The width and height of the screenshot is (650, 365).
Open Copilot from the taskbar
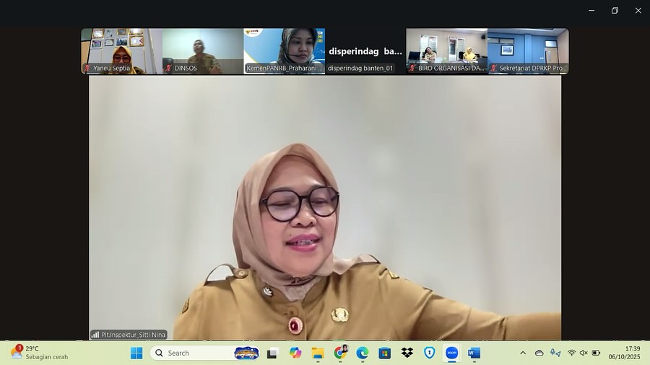[x=295, y=353]
